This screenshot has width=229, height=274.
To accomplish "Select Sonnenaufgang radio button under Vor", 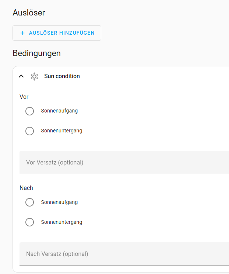I will pos(30,111).
